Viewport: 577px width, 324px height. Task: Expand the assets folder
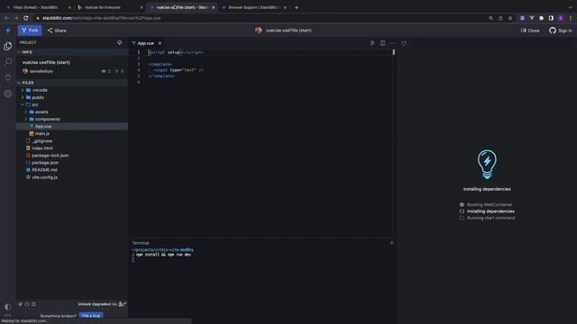[x=26, y=112]
